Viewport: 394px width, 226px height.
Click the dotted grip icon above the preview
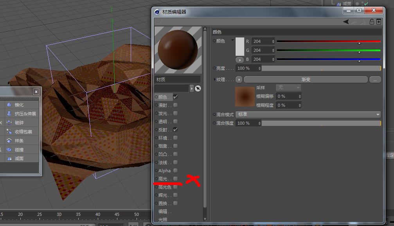pyautogui.click(x=158, y=21)
